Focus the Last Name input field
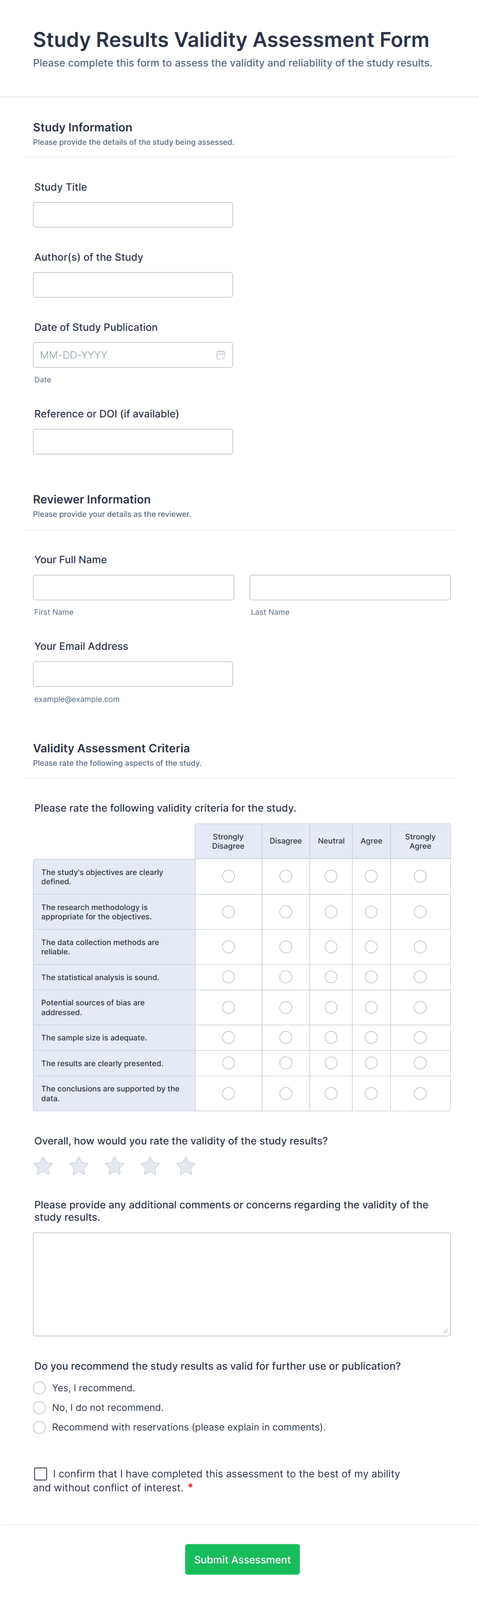Viewport: 479px width, 1600px height. tap(350, 587)
